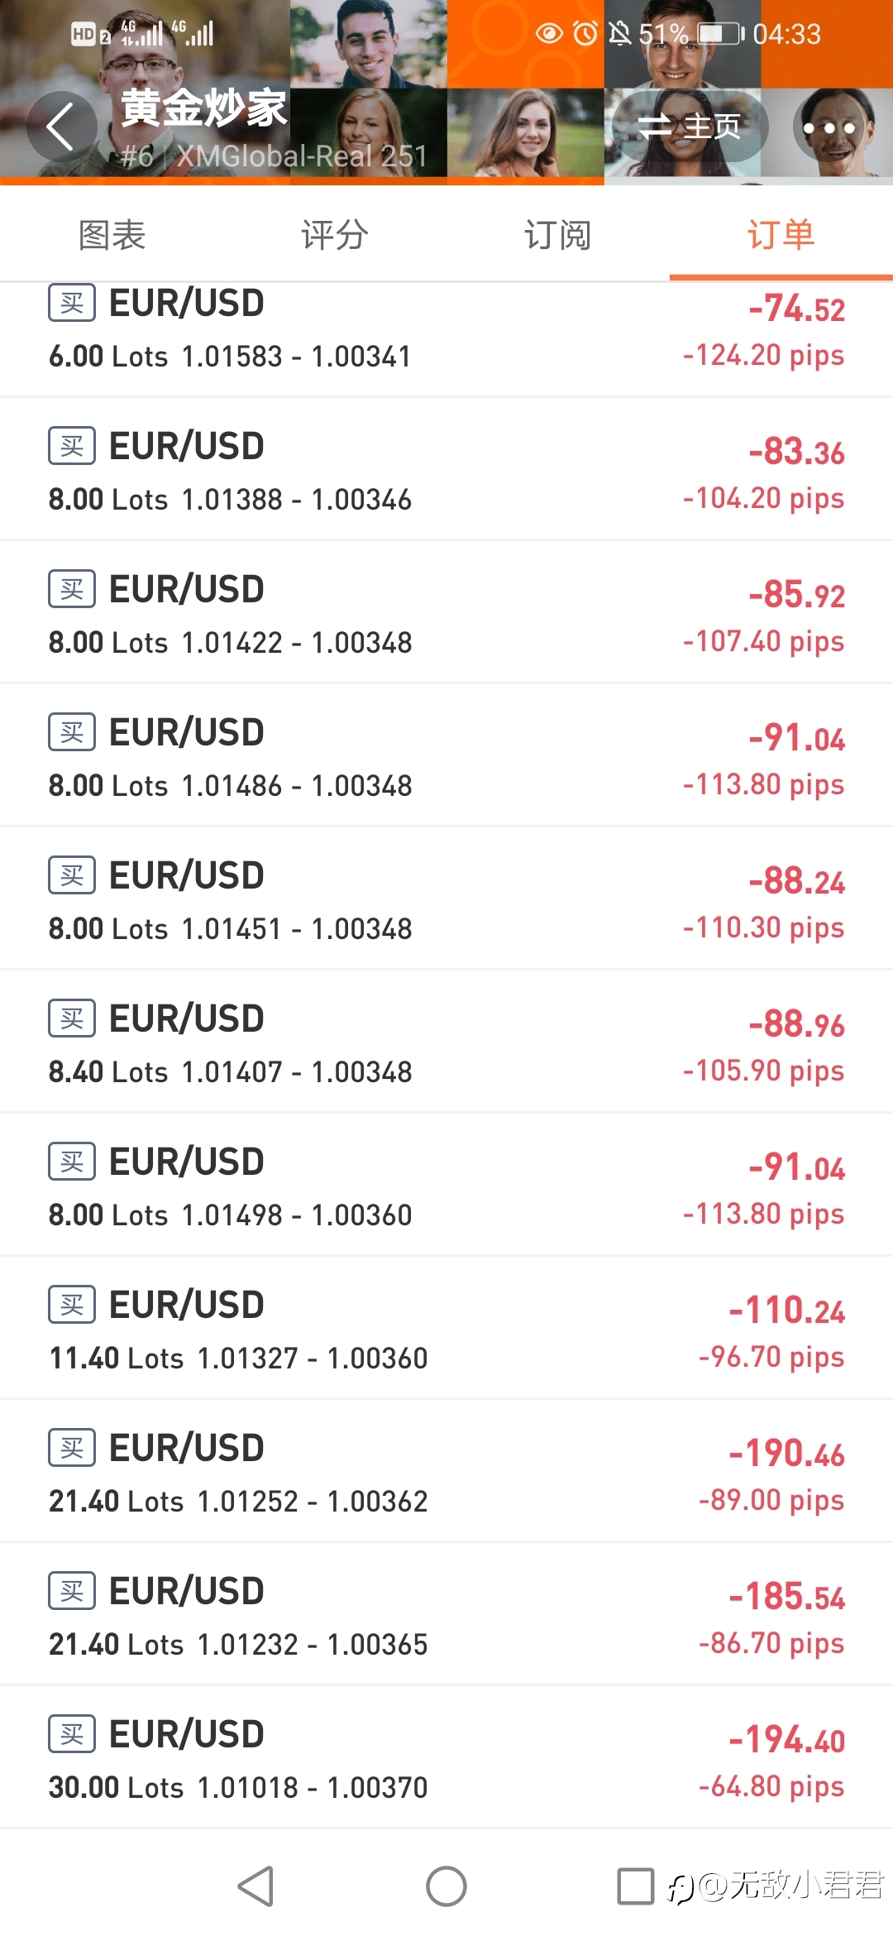Screen dimensions: 893x1936
Task: Open the 订阅 subscription tab
Action: tap(558, 235)
